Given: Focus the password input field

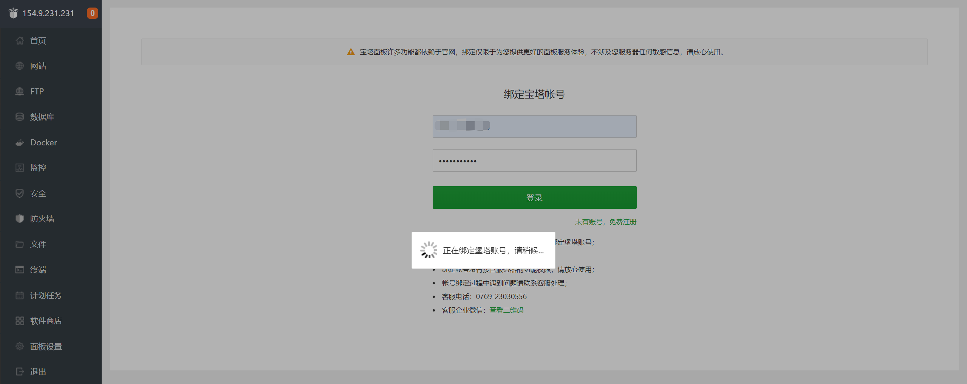Looking at the screenshot, I should click(534, 160).
